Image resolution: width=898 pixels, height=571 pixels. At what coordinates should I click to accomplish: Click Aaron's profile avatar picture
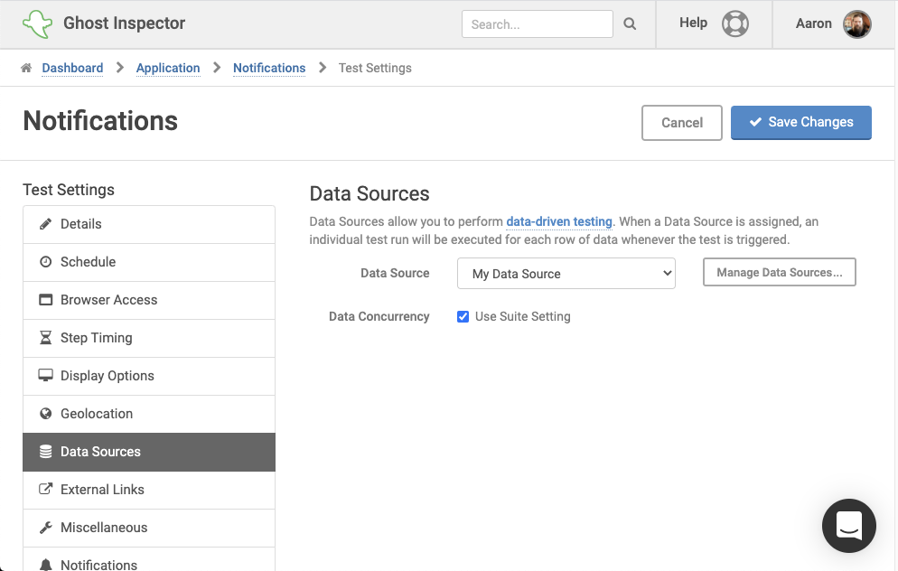pyautogui.click(x=856, y=23)
